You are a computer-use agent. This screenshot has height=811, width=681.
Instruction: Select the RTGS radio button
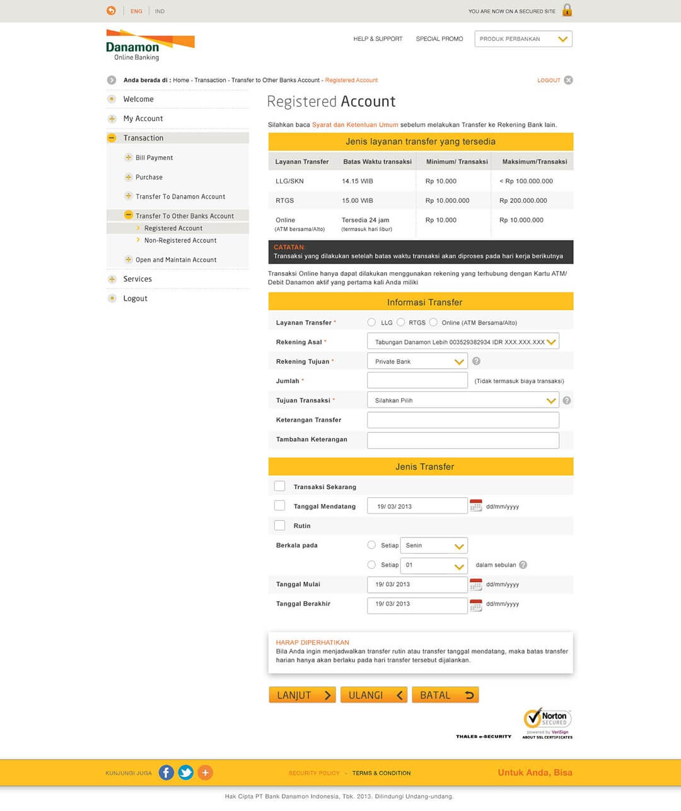point(401,321)
